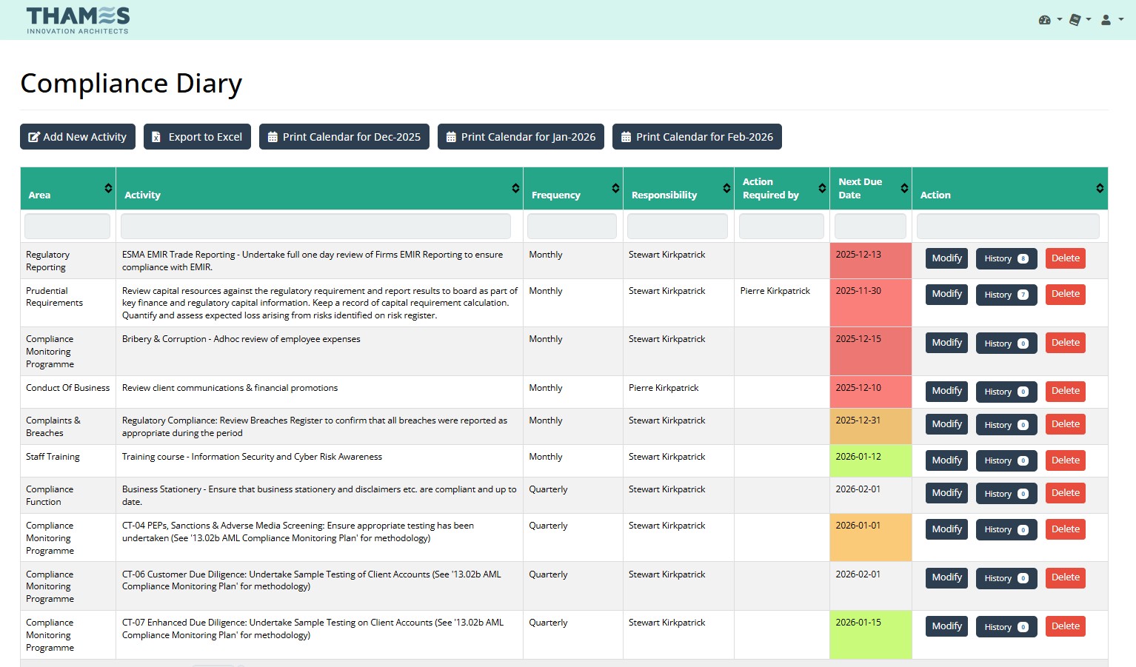Print Calendar for Dec-2025
This screenshot has height=667, width=1136.
344,137
